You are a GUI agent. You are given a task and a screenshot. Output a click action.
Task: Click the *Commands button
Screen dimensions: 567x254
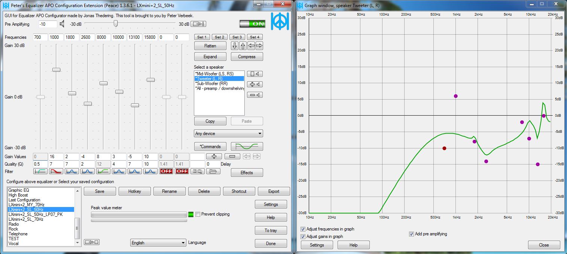coord(210,146)
